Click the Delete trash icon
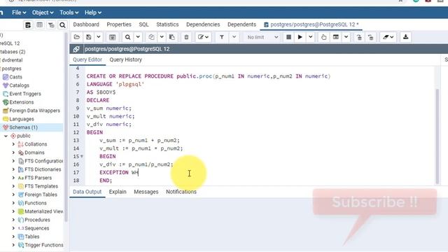This screenshot has width=448, height=252. 187,37
